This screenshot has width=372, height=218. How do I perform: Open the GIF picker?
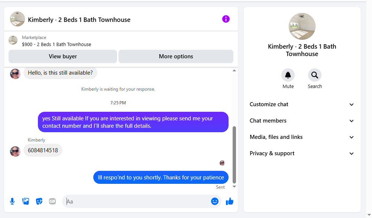52,201
